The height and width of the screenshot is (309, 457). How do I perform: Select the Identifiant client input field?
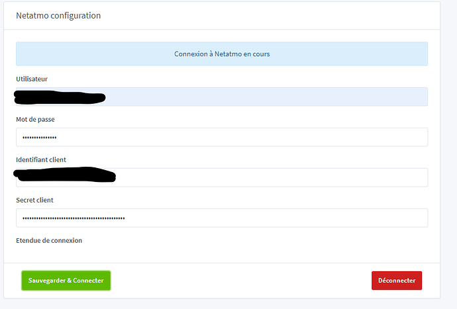click(265, 177)
